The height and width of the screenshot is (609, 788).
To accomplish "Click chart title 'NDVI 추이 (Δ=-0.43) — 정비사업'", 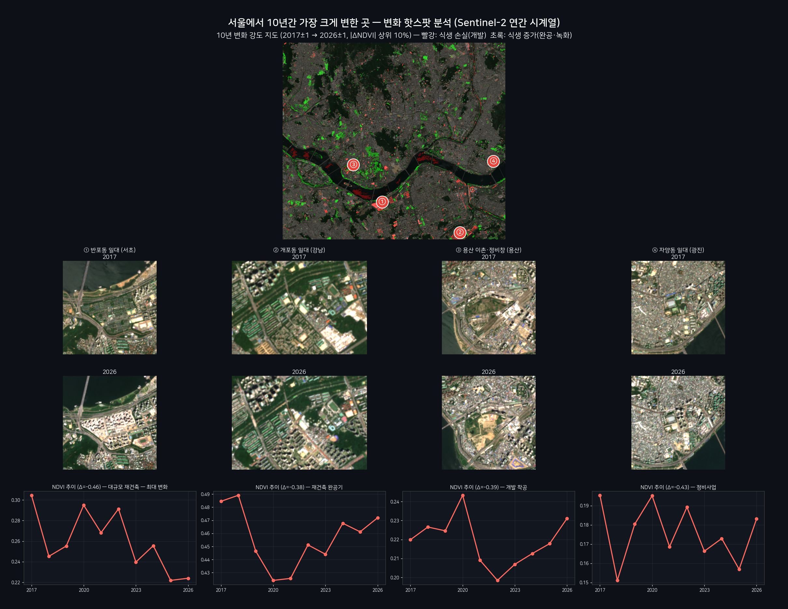I will [678, 487].
